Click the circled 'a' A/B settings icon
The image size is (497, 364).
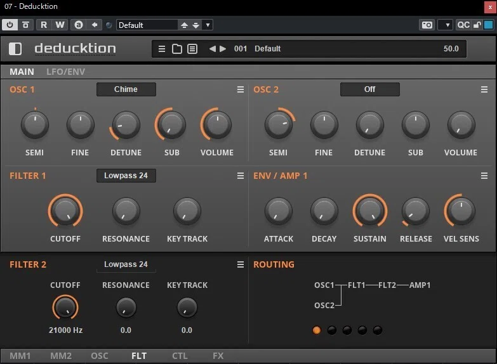click(x=79, y=25)
